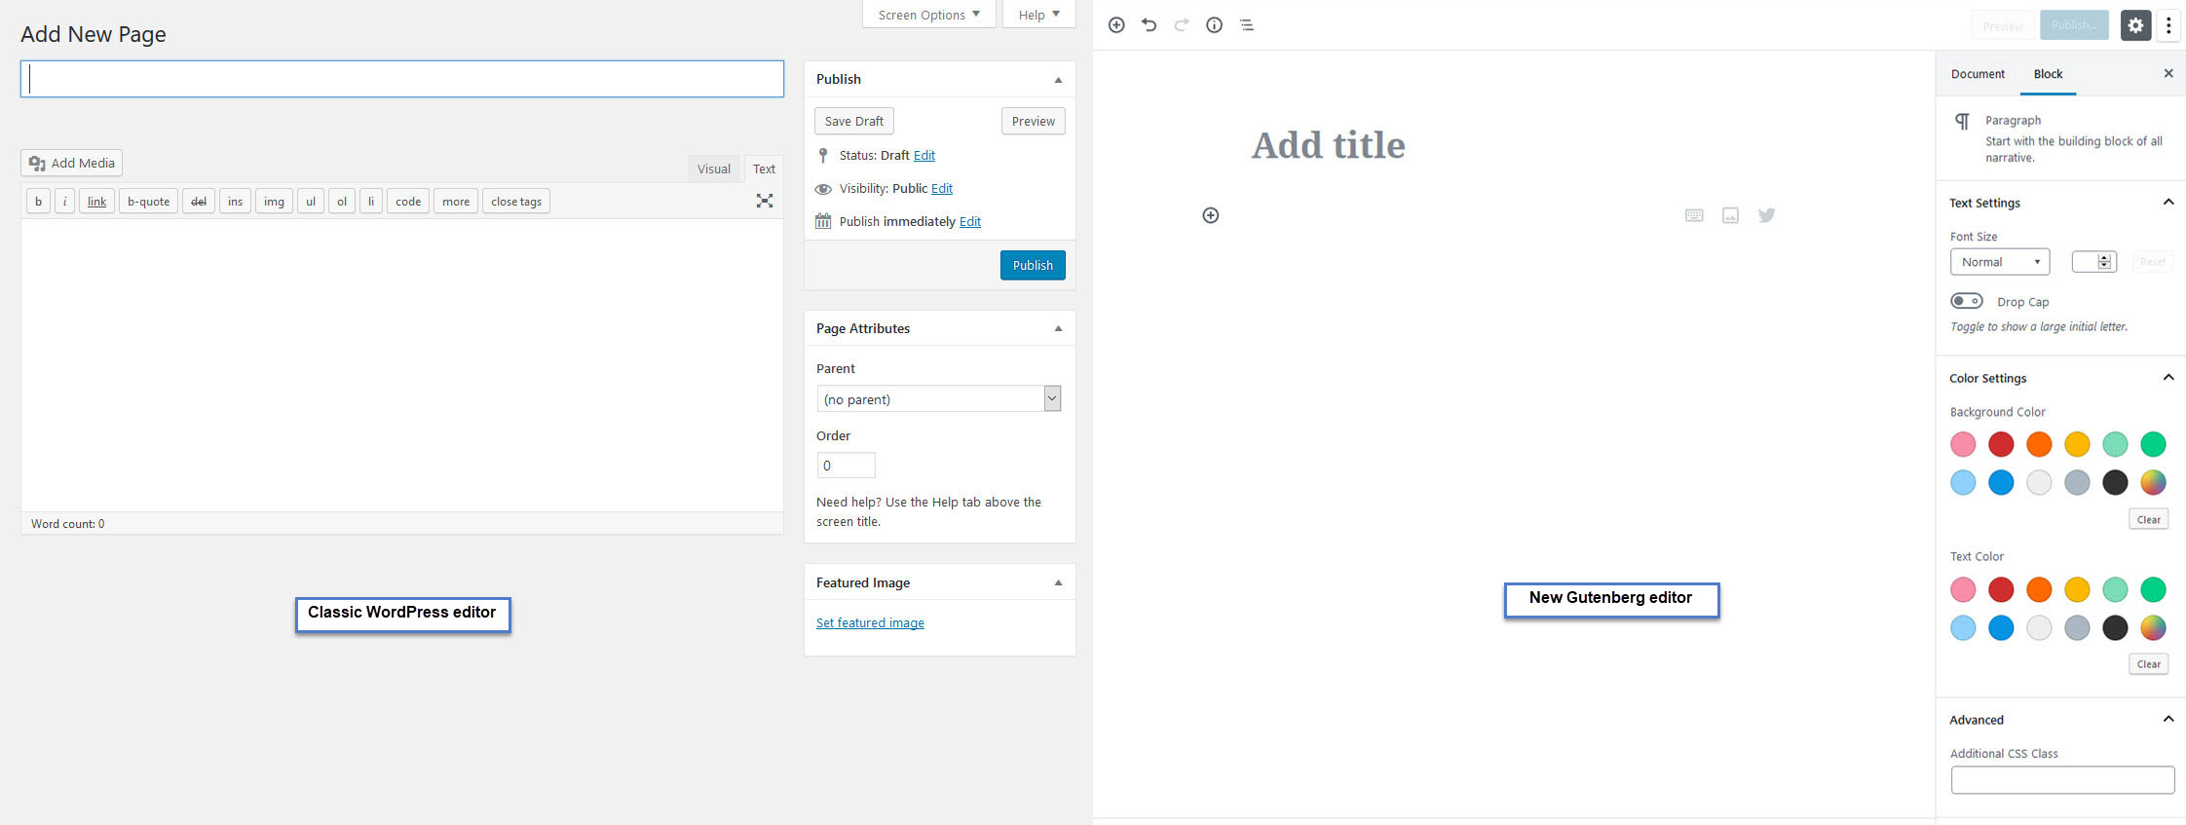Edit the Visibility setting link
Viewport: 2186px width, 825px height.
942,189
